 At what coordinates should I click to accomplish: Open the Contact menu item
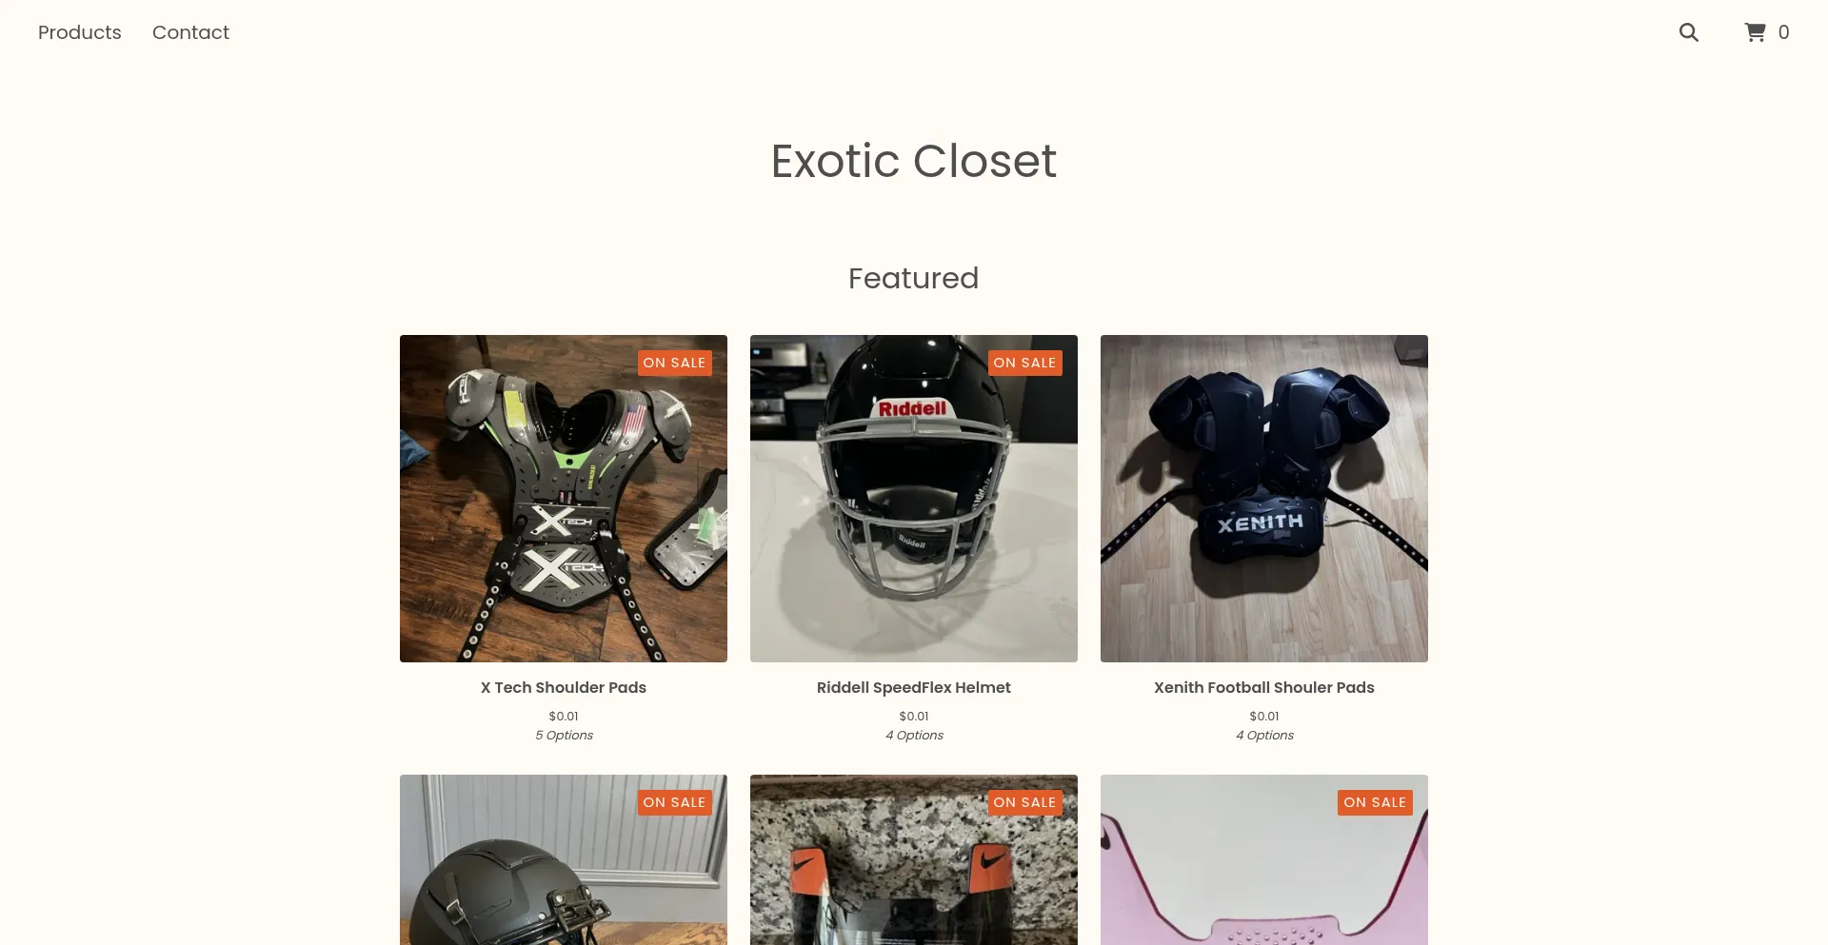(x=190, y=32)
